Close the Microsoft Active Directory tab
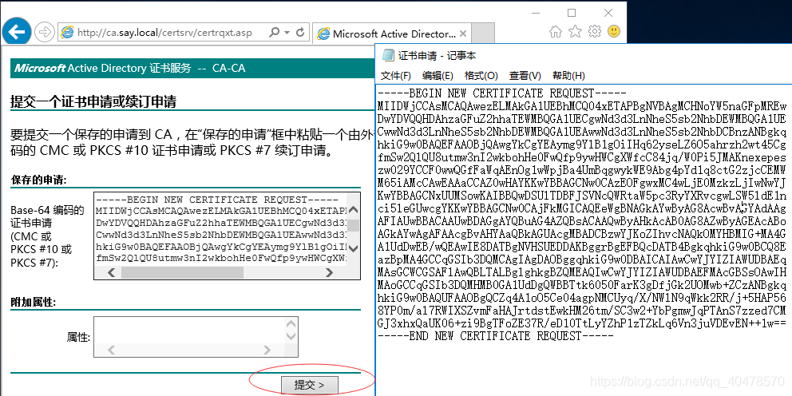 tap(463, 34)
